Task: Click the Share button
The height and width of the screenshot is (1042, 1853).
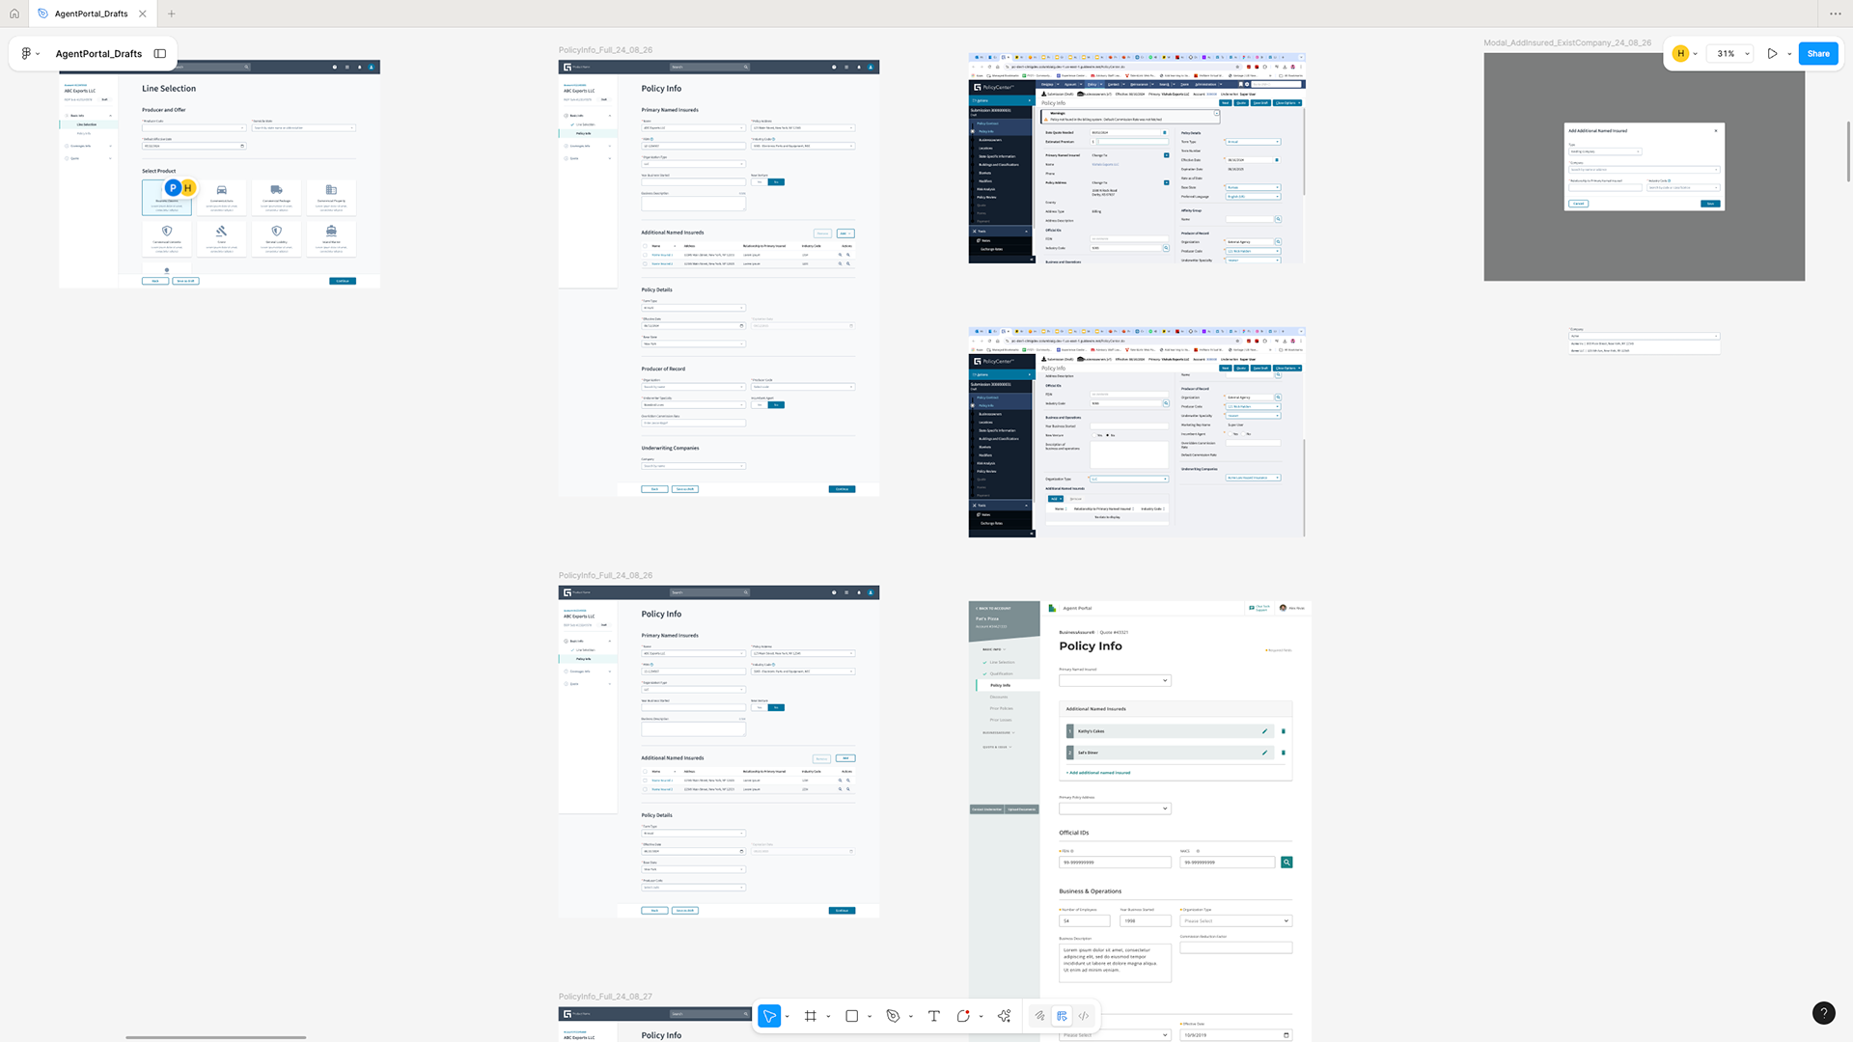Action: pyautogui.click(x=1817, y=54)
